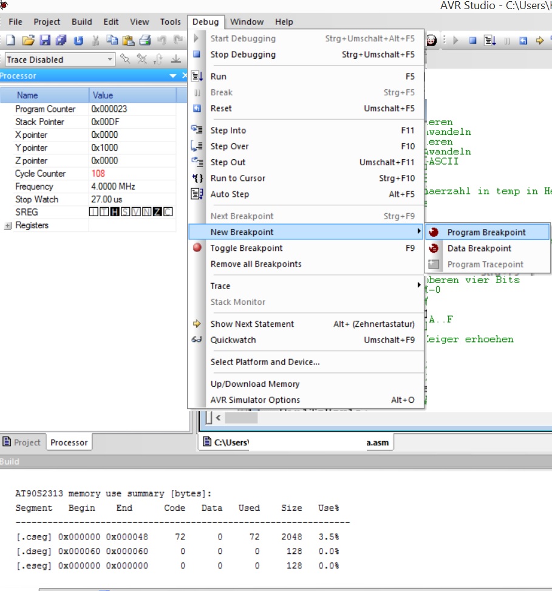552x591 pixels.
Task: Click the editor horizontal scrollbar thumb
Action: pos(241,418)
